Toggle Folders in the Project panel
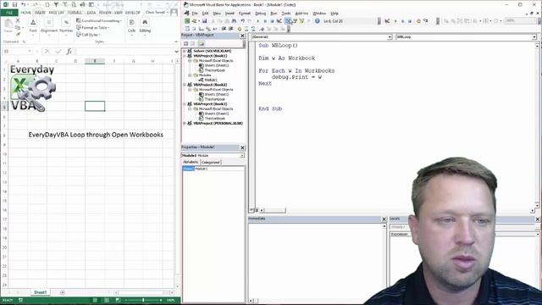Image resolution: width=542 pixels, height=305 pixels. (202, 43)
